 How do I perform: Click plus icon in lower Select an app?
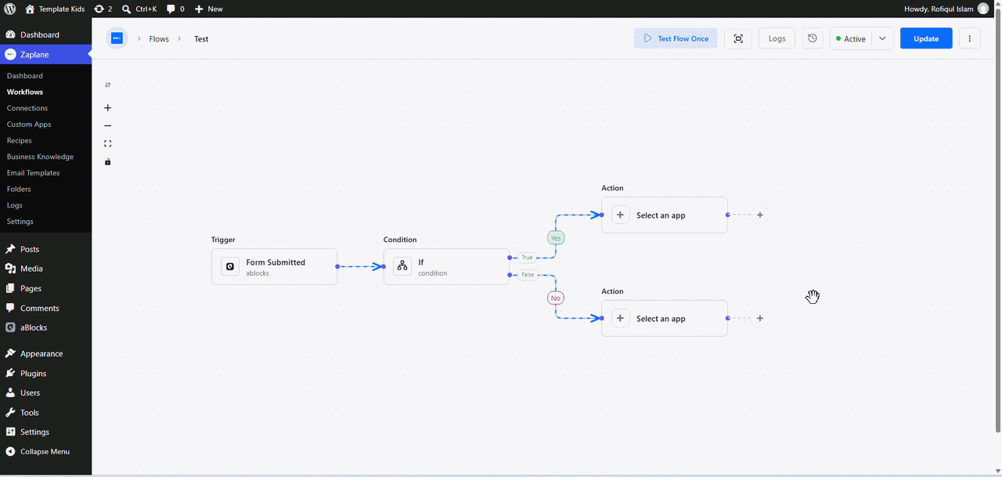(x=620, y=318)
